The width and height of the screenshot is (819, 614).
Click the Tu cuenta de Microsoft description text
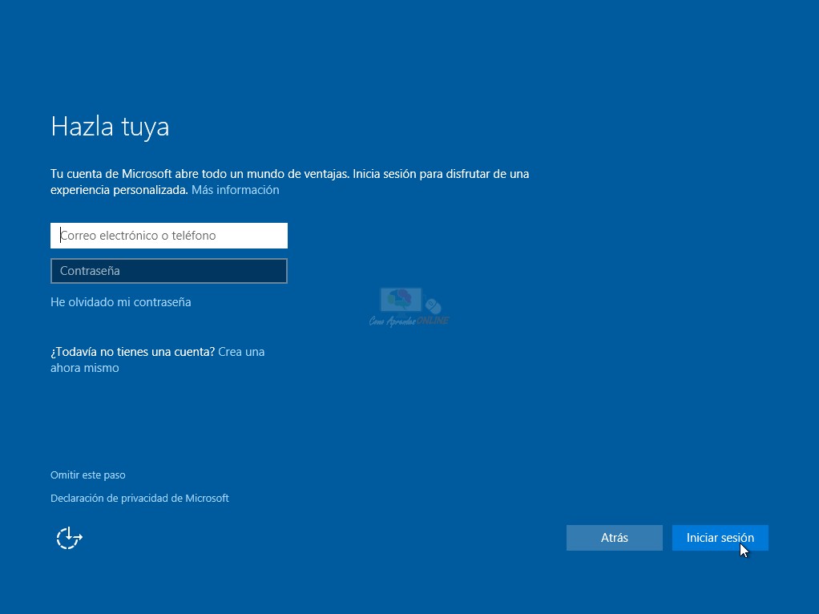click(x=290, y=181)
